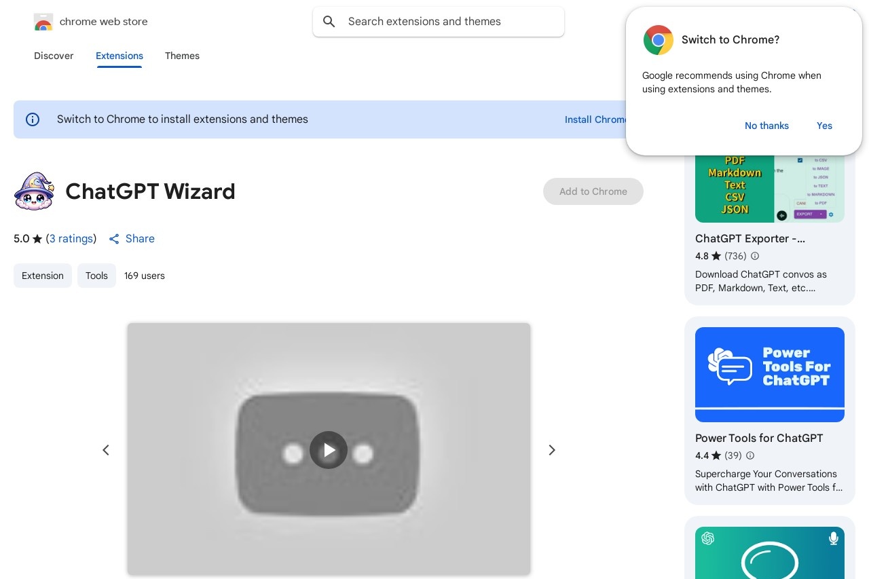Open the Discover tab
Viewport: 869px width, 579px height.
54,56
